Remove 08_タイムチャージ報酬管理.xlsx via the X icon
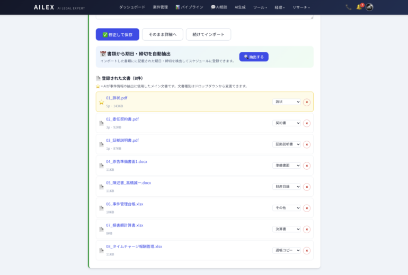408x275 pixels. (307, 250)
